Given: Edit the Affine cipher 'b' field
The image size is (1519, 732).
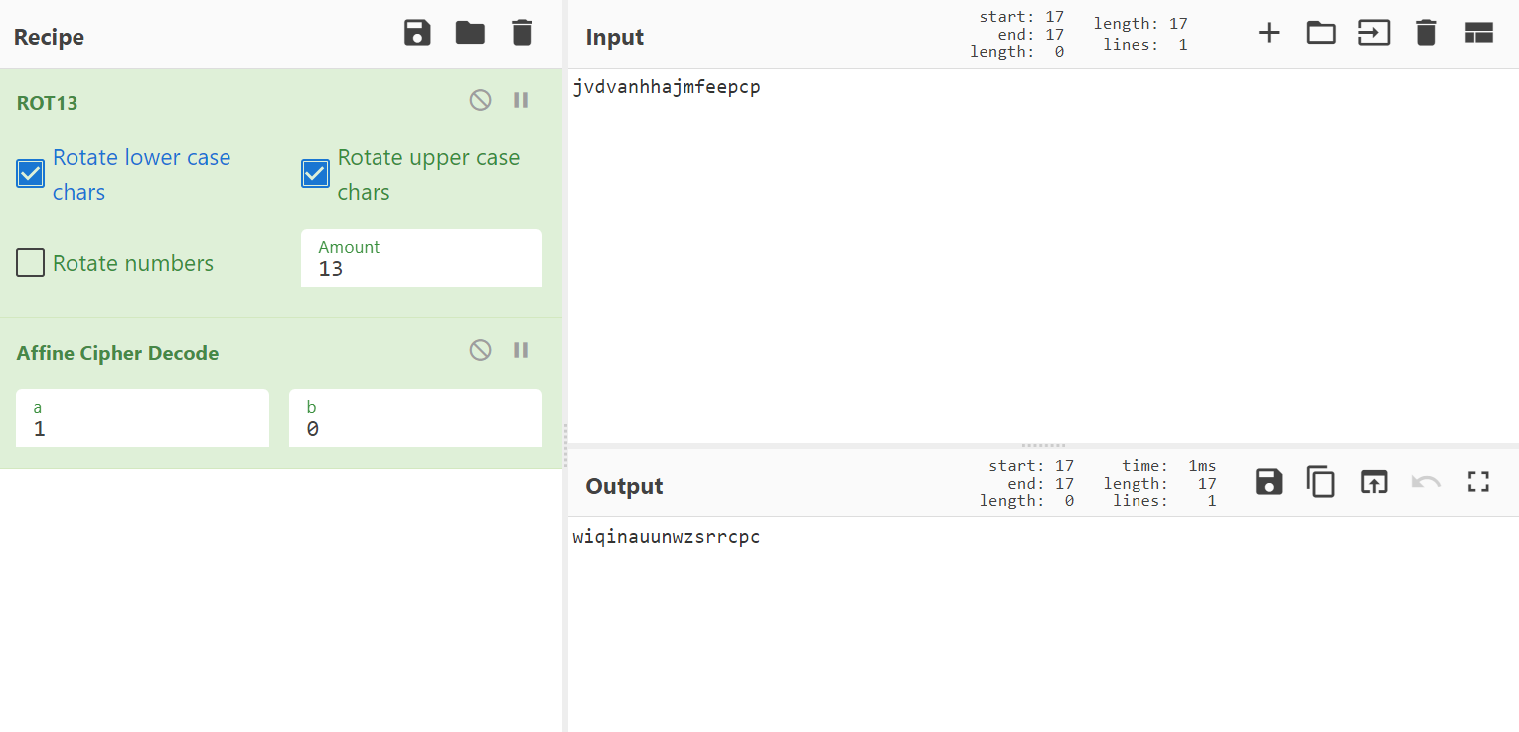Looking at the screenshot, I should [x=415, y=418].
